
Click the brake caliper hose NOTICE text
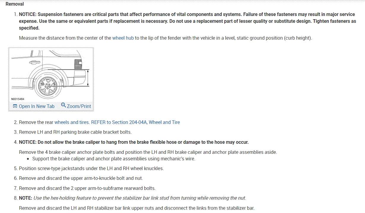[134, 142]
